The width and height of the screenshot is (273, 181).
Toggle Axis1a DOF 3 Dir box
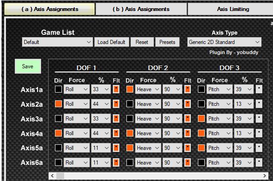(x=201, y=89)
